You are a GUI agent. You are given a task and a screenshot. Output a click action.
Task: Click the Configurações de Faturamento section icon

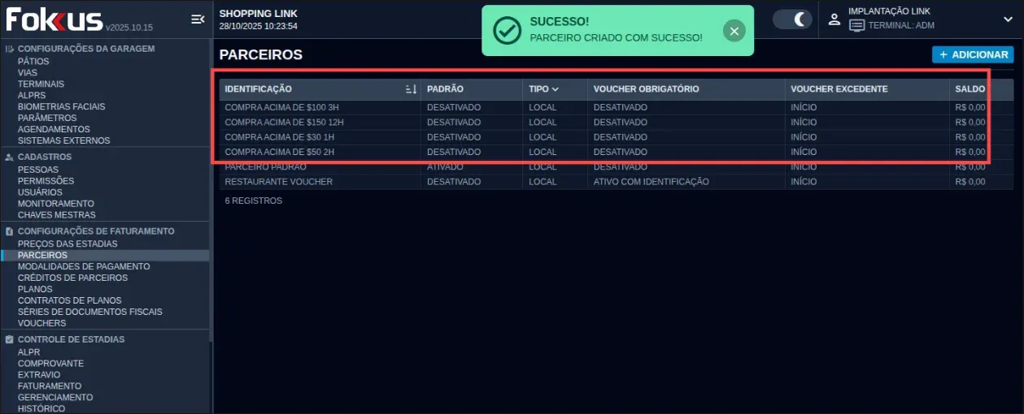pos(9,231)
